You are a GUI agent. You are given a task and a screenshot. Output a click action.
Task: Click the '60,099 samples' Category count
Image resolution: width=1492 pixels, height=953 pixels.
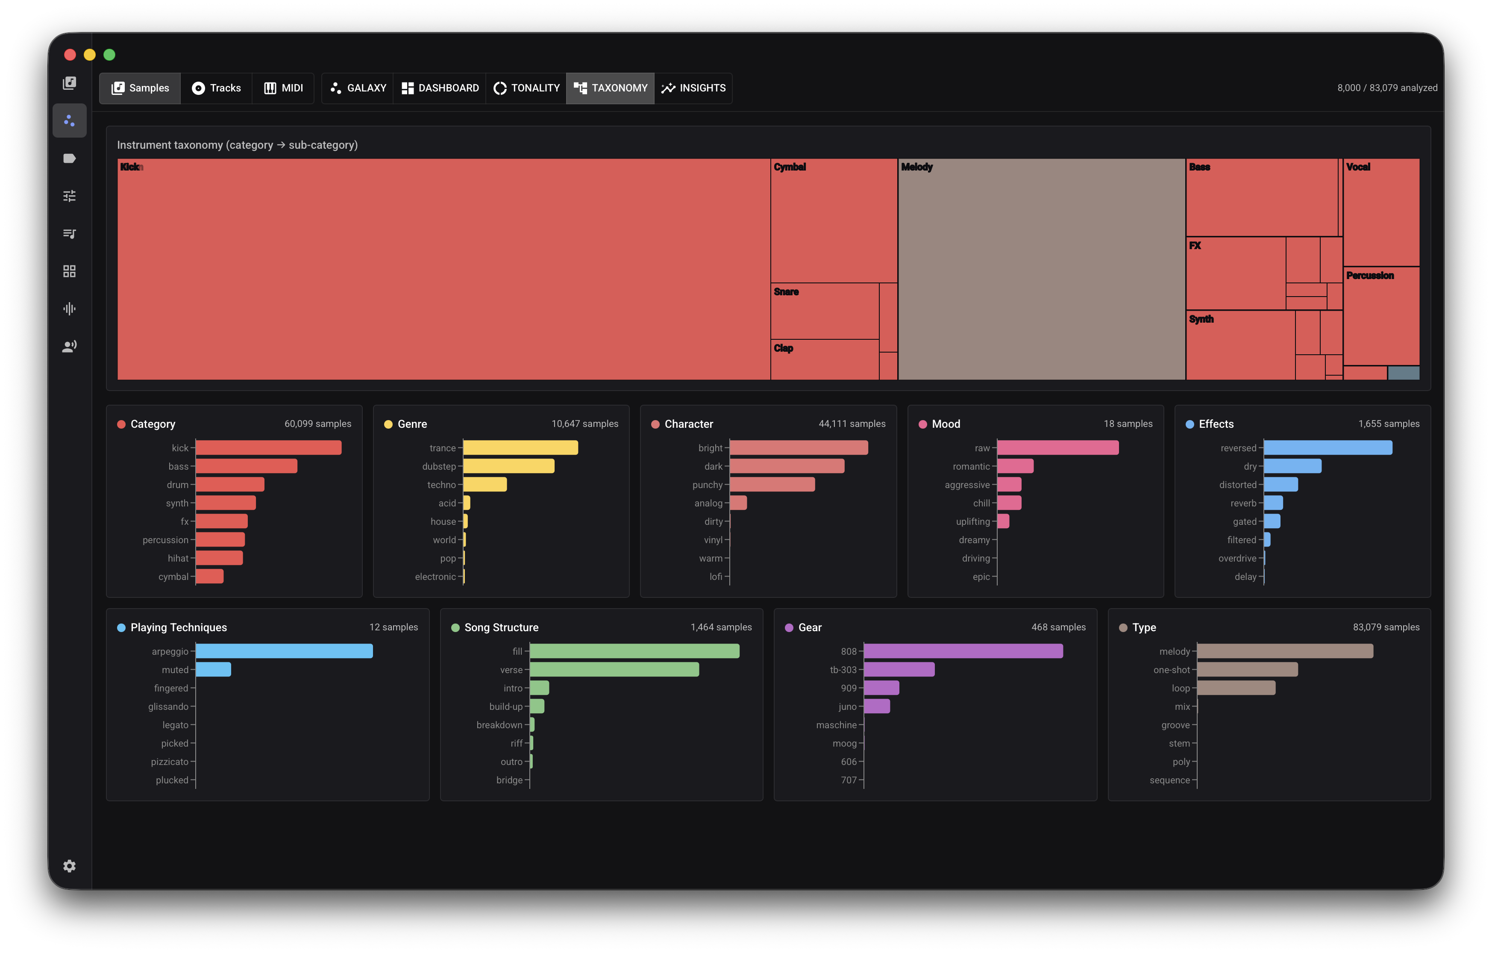[x=318, y=424]
